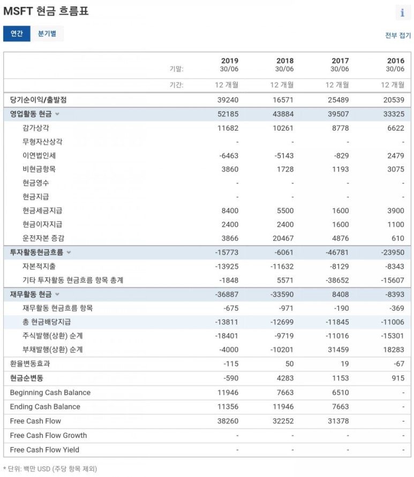Click the 2018 working capital value 20467

(x=283, y=238)
